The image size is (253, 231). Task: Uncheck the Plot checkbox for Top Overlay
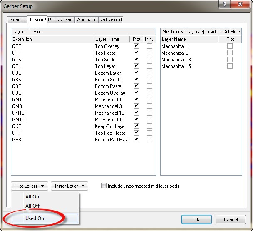pyautogui.click(x=136, y=46)
